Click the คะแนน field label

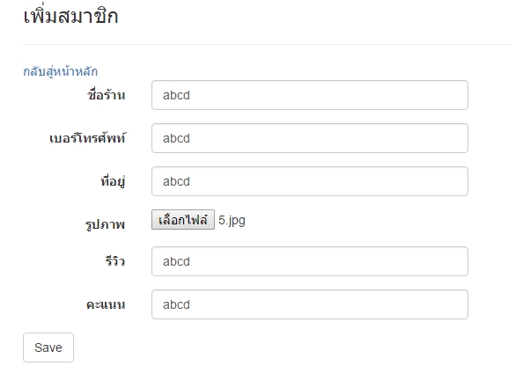coord(106,305)
